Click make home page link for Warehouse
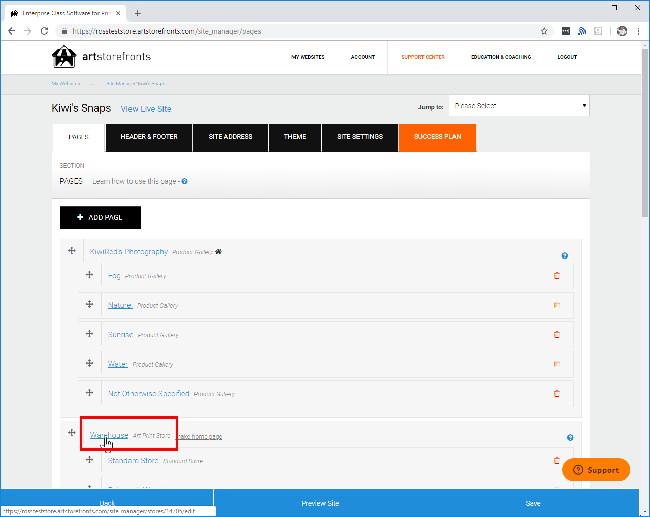This screenshot has width=650, height=517. [x=199, y=437]
